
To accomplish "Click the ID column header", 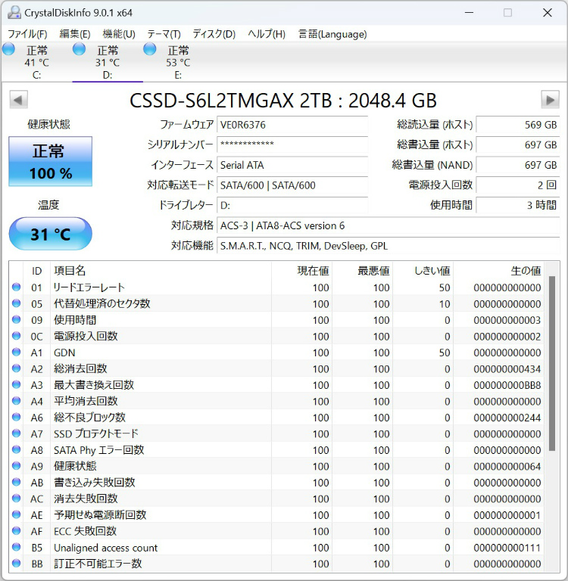I will pos(36,271).
